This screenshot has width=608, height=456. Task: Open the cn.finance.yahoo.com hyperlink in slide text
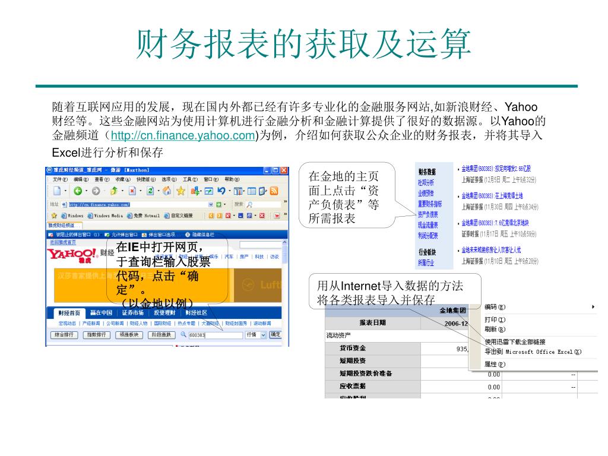pyautogui.click(x=183, y=135)
